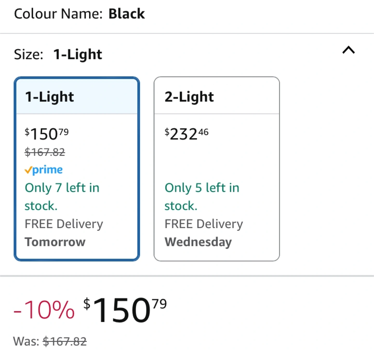Tap the $150.79 price inside 1-Light card
The height and width of the screenshot is (350, 374).
tap(47, 134)
